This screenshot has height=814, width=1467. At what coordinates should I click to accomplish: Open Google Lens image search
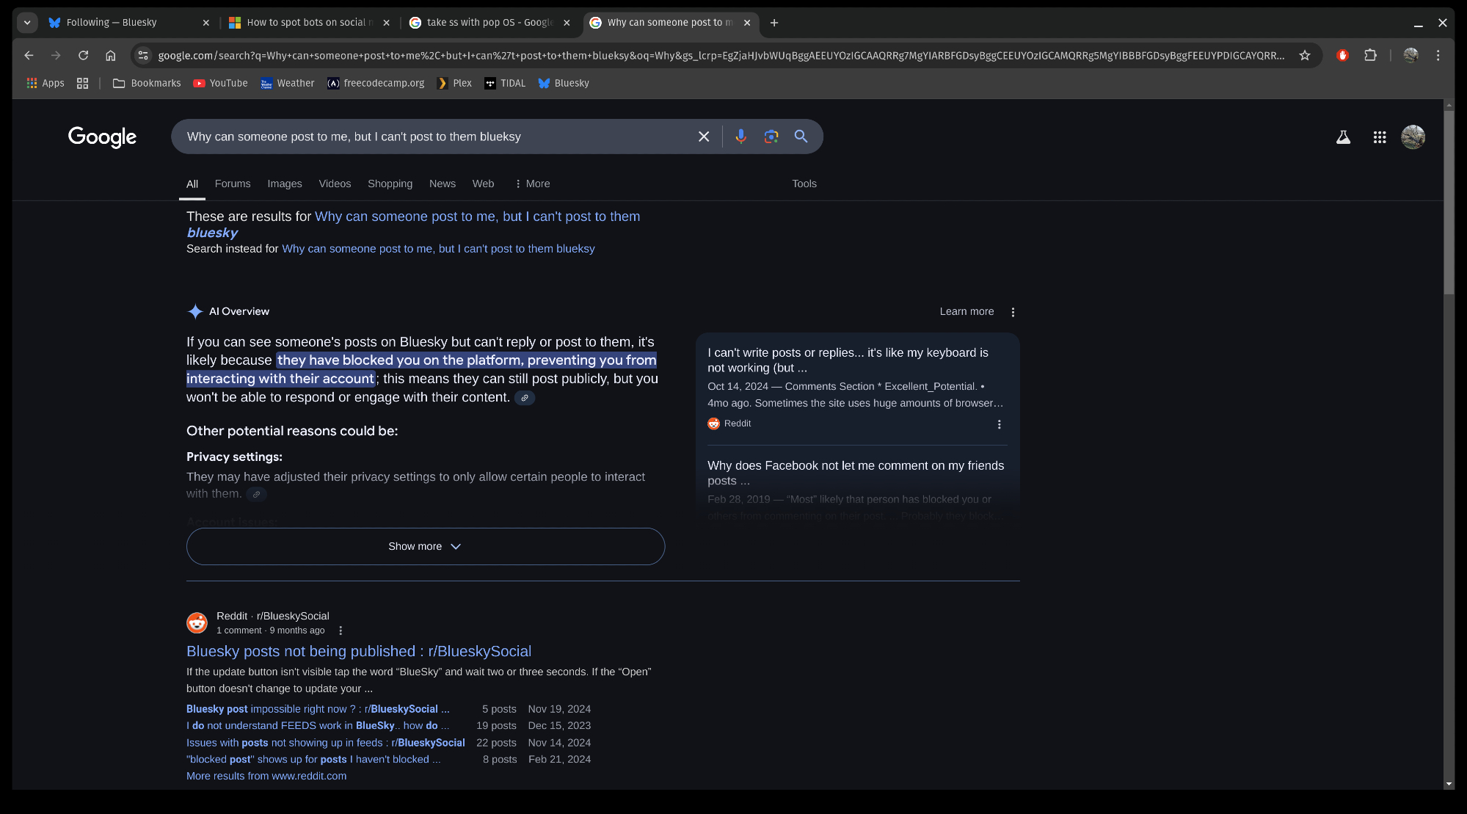(771, 137)
